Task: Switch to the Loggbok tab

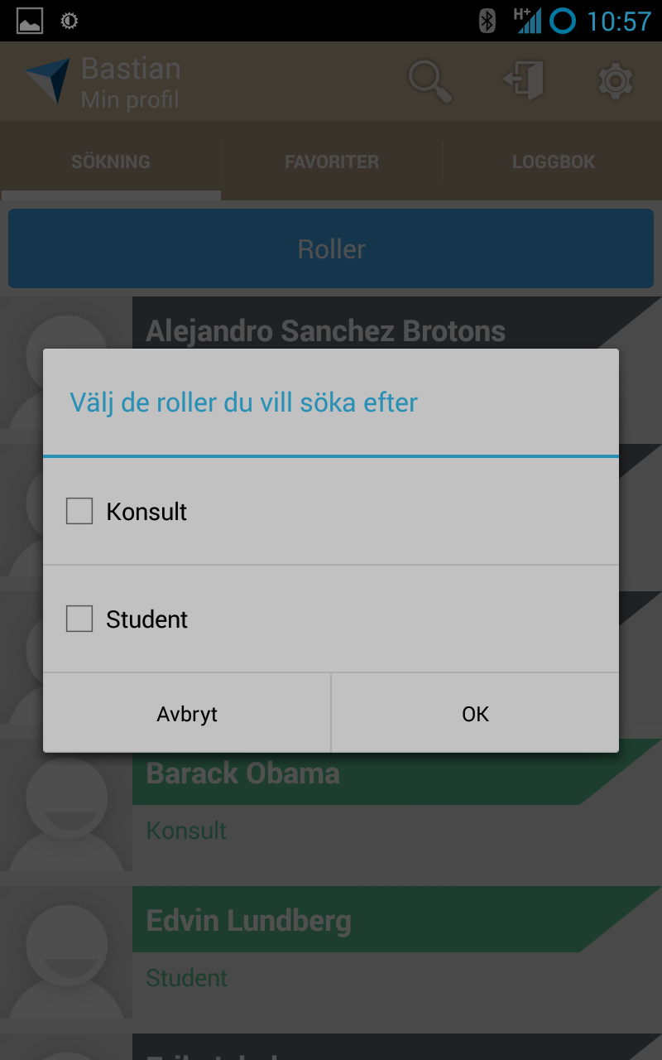Action: tap(553, 161)
